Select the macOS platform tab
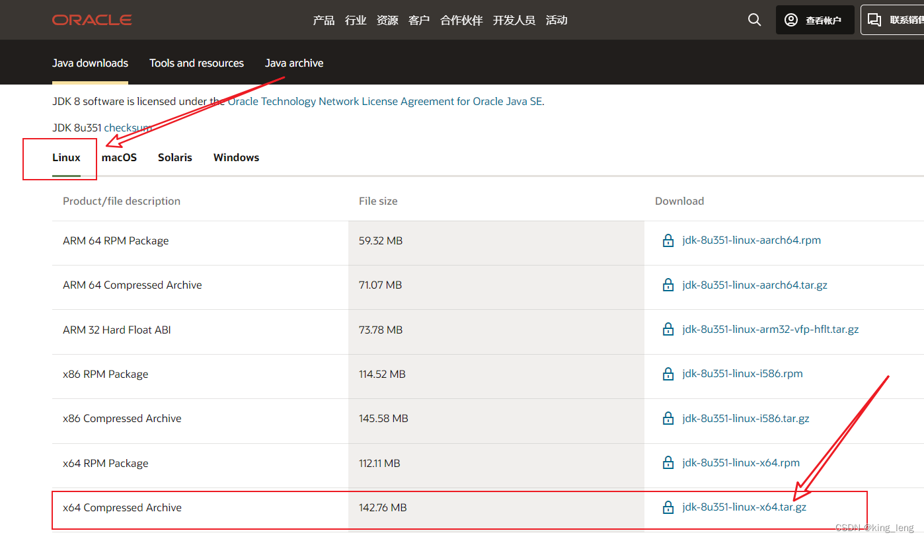This screenshot has width=924, height=539. tap(119, 157)
